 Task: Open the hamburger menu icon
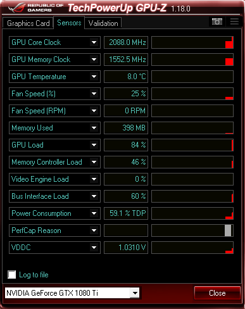point(234,22)
